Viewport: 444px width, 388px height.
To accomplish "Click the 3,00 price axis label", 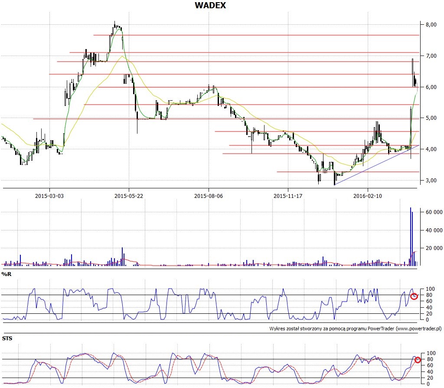I will [431, 180].
